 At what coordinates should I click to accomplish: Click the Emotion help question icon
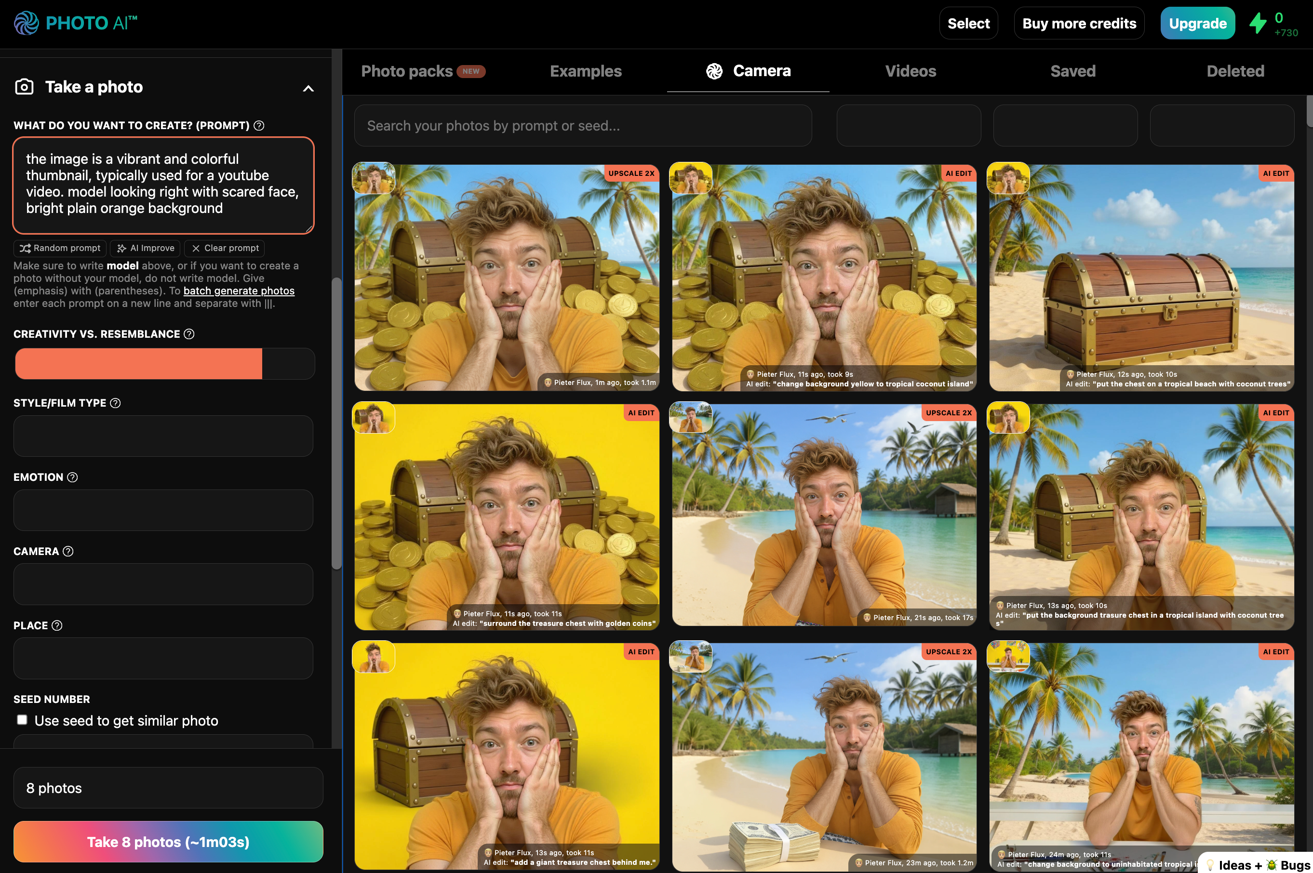[72, 477]
